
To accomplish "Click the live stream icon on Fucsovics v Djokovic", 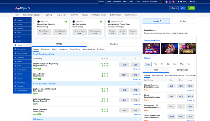I will 66,22.
